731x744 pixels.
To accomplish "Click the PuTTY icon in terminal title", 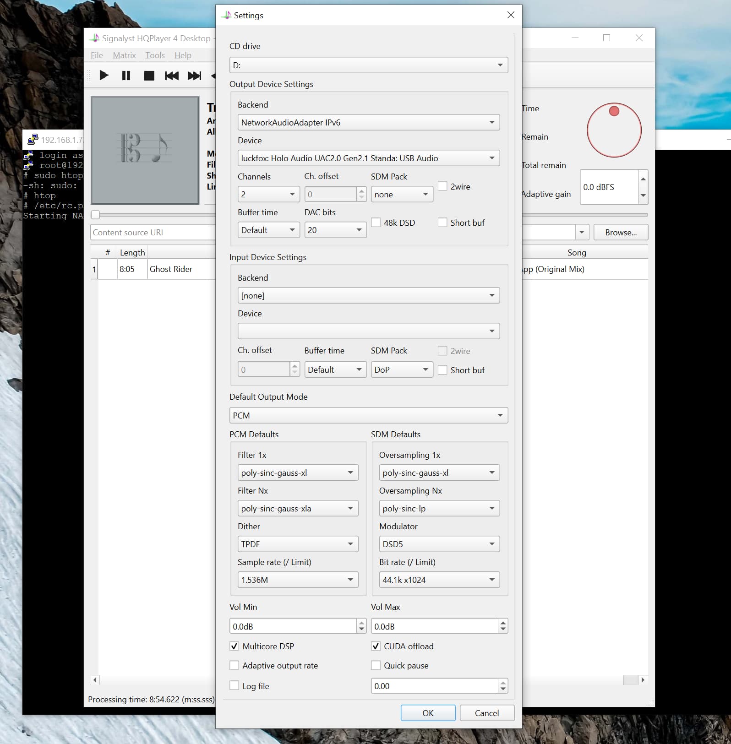I will (33, 139).
